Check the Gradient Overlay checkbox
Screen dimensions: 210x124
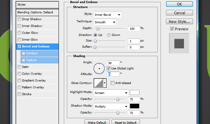pyautogui.click(x=19, y=80)
